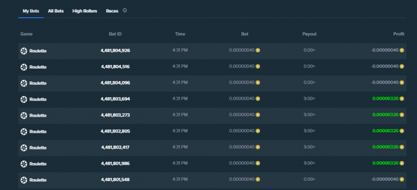Viewport: 417px width, 190px height.
Task: Click Bet column coin icon in row 4,481,803,273
Action: pos(257,115)
